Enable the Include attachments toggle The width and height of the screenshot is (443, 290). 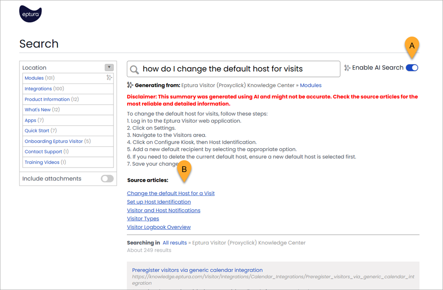click(107, 179)
